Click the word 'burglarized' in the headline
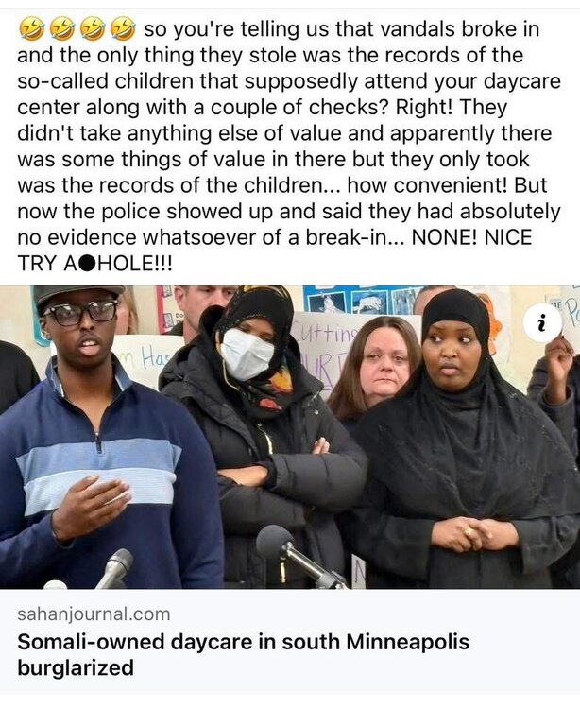The width and height of the screenshot is (580, 709). tap(76, 667)
